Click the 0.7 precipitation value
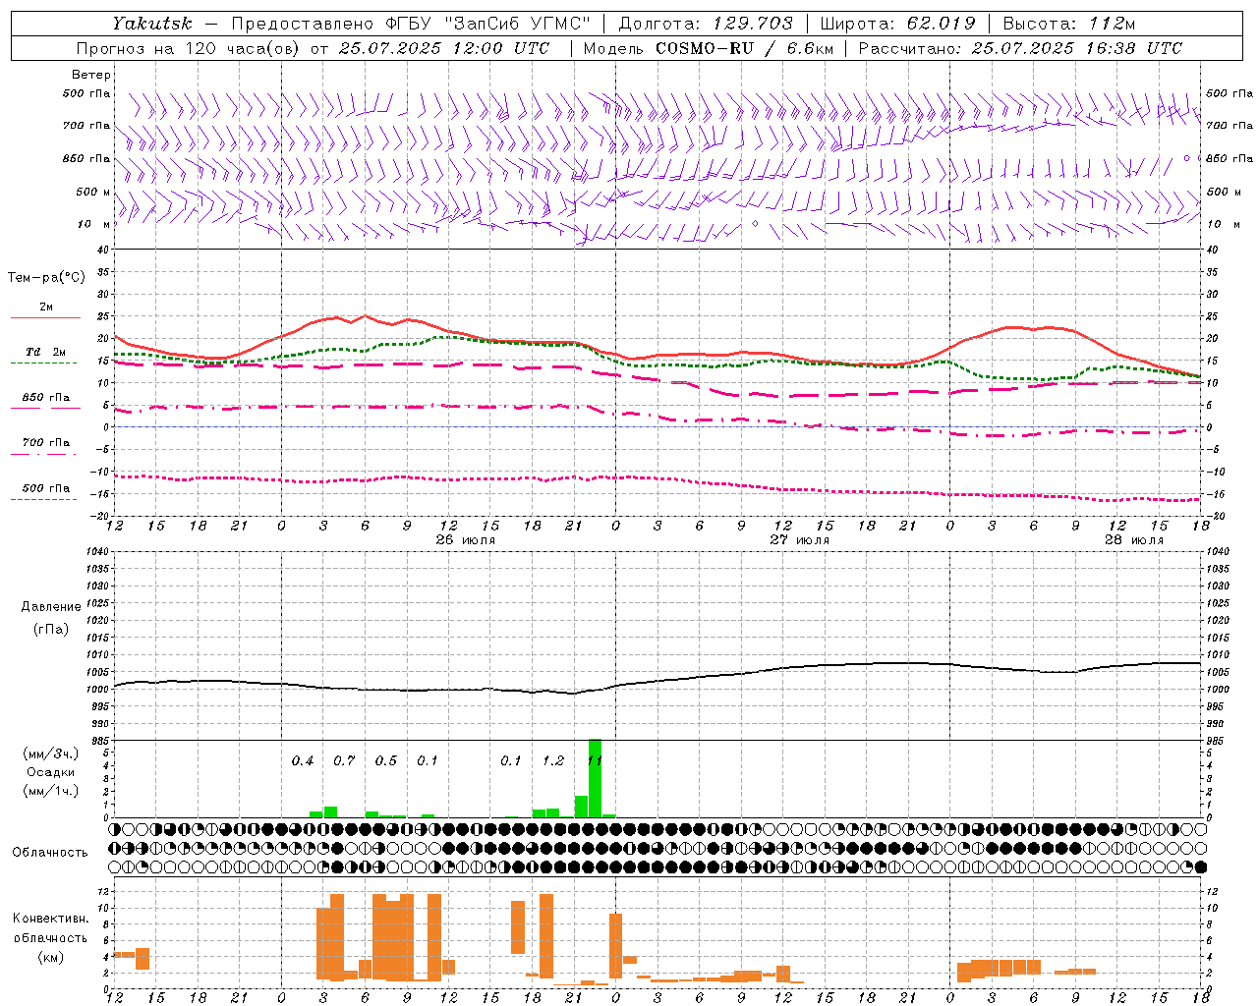This screenshot has height=1006, width=1258. pyautogui.click(x=344, y=761)
